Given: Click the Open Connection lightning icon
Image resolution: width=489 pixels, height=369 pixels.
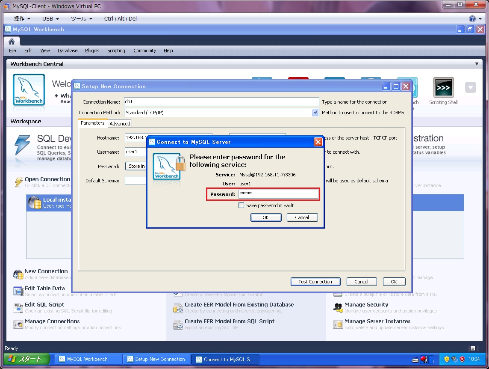Looking at the screenshot, I should [x=19, y=182].
